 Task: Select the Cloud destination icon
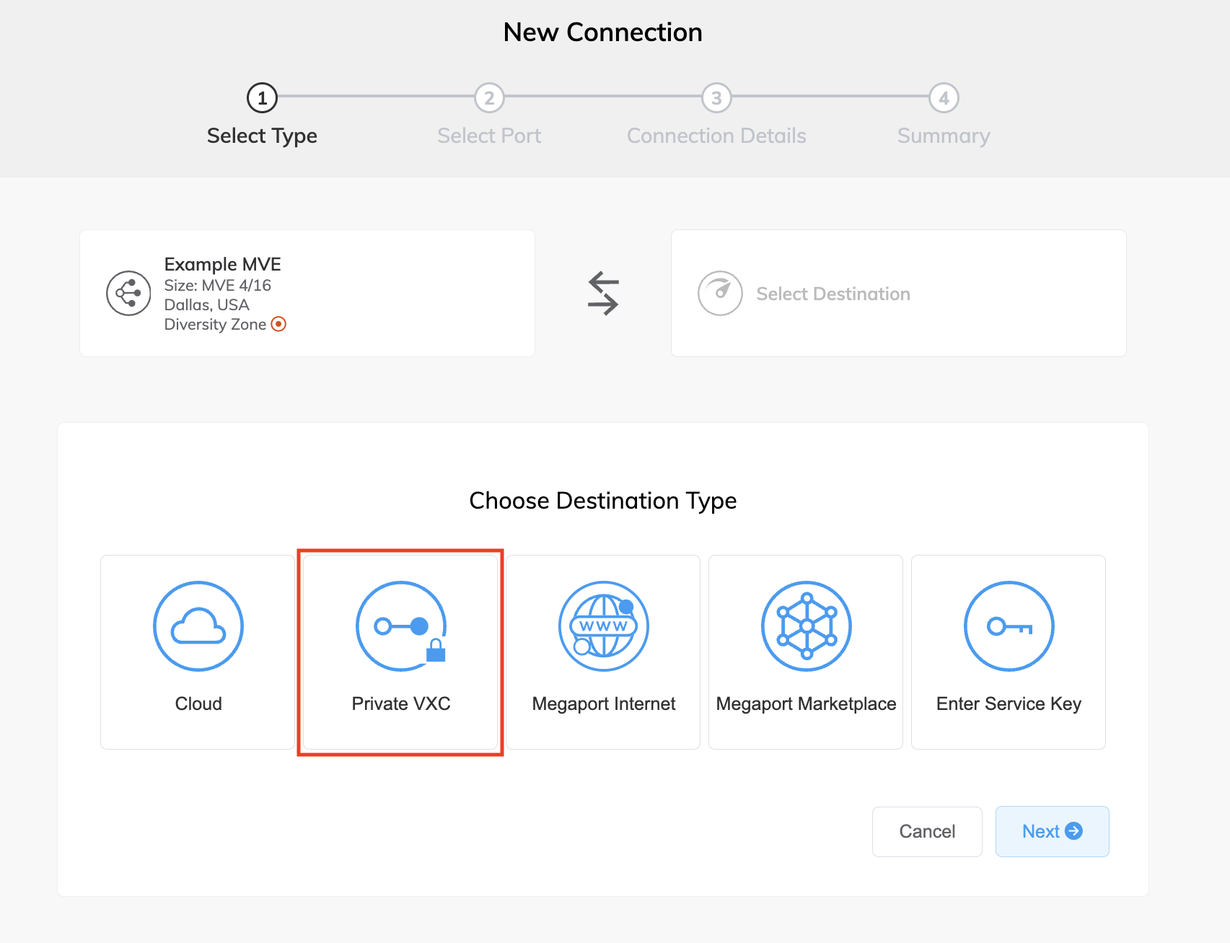pyautogui.click(x=198, y=626)
